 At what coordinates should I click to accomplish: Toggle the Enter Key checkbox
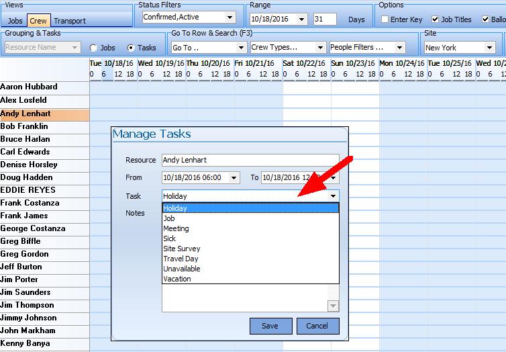coord(385,19)
